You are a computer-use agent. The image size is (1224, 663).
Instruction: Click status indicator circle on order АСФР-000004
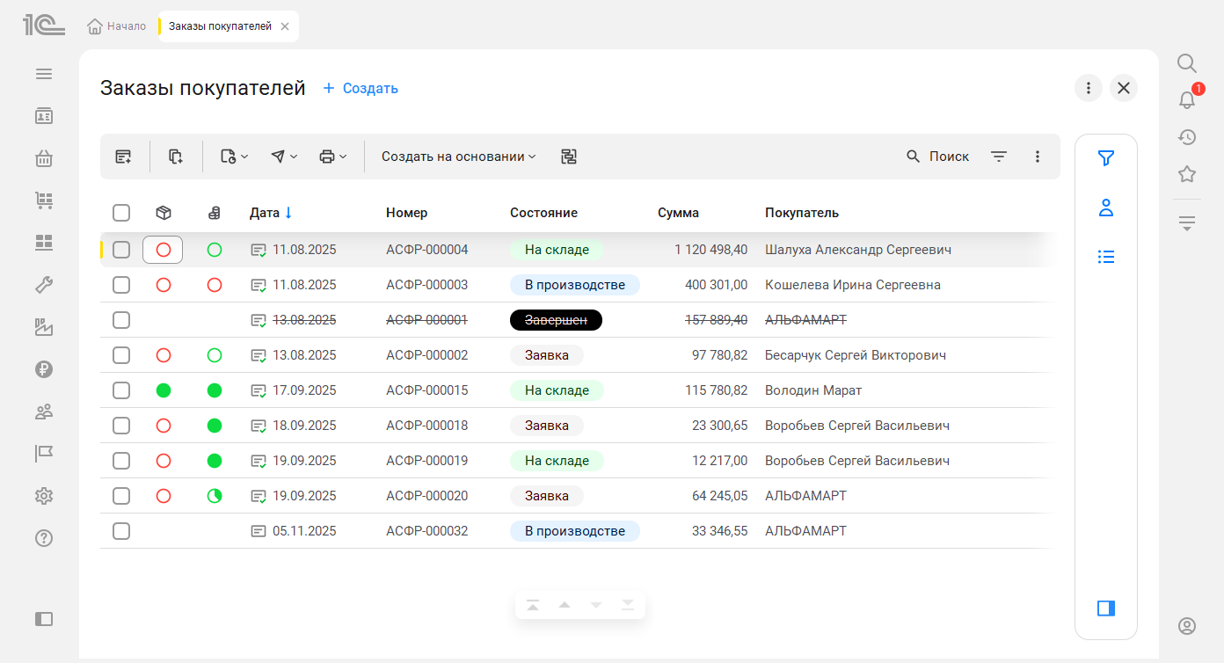click(x=162, y=250)
